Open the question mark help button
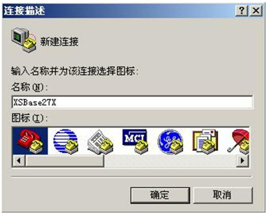Viewport: 267px width, 214px height. pos(242,11)
